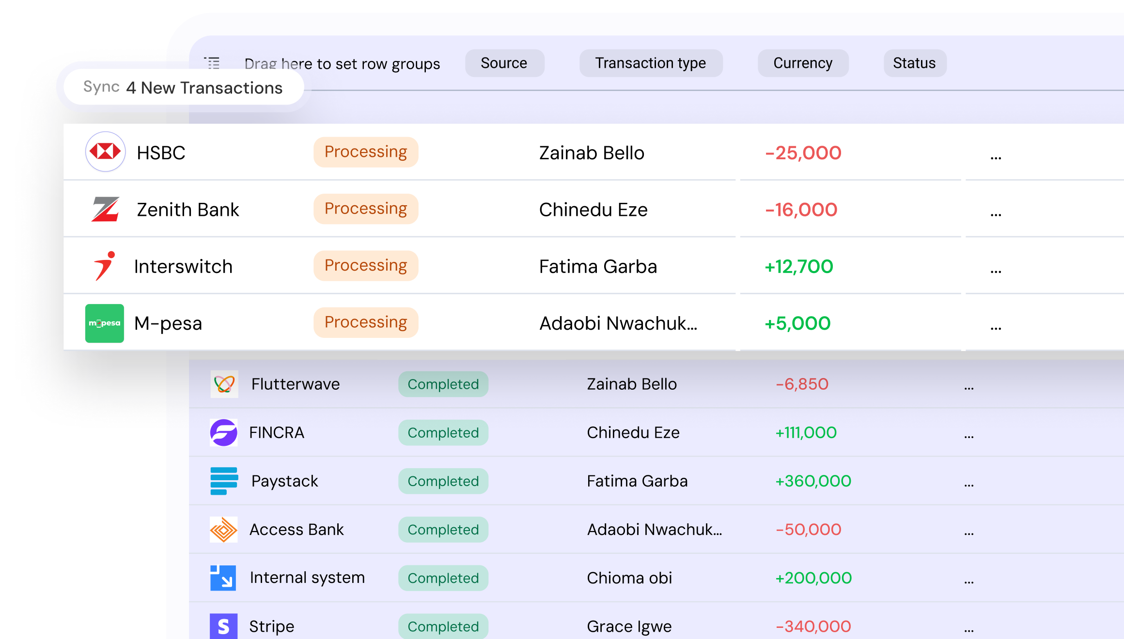Click the M-pesa green logo
Image resolution: width=1124 pixels, height=639 pixels.
(x=104, y=323)
